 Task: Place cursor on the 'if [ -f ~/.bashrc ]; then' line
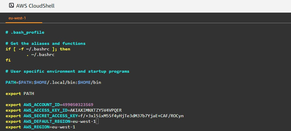pos(38,49)
